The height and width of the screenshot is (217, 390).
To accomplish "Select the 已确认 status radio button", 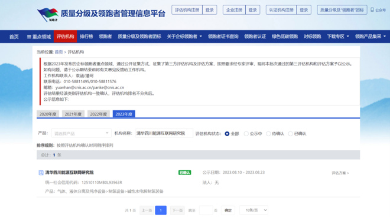I will tap(290, 134).
